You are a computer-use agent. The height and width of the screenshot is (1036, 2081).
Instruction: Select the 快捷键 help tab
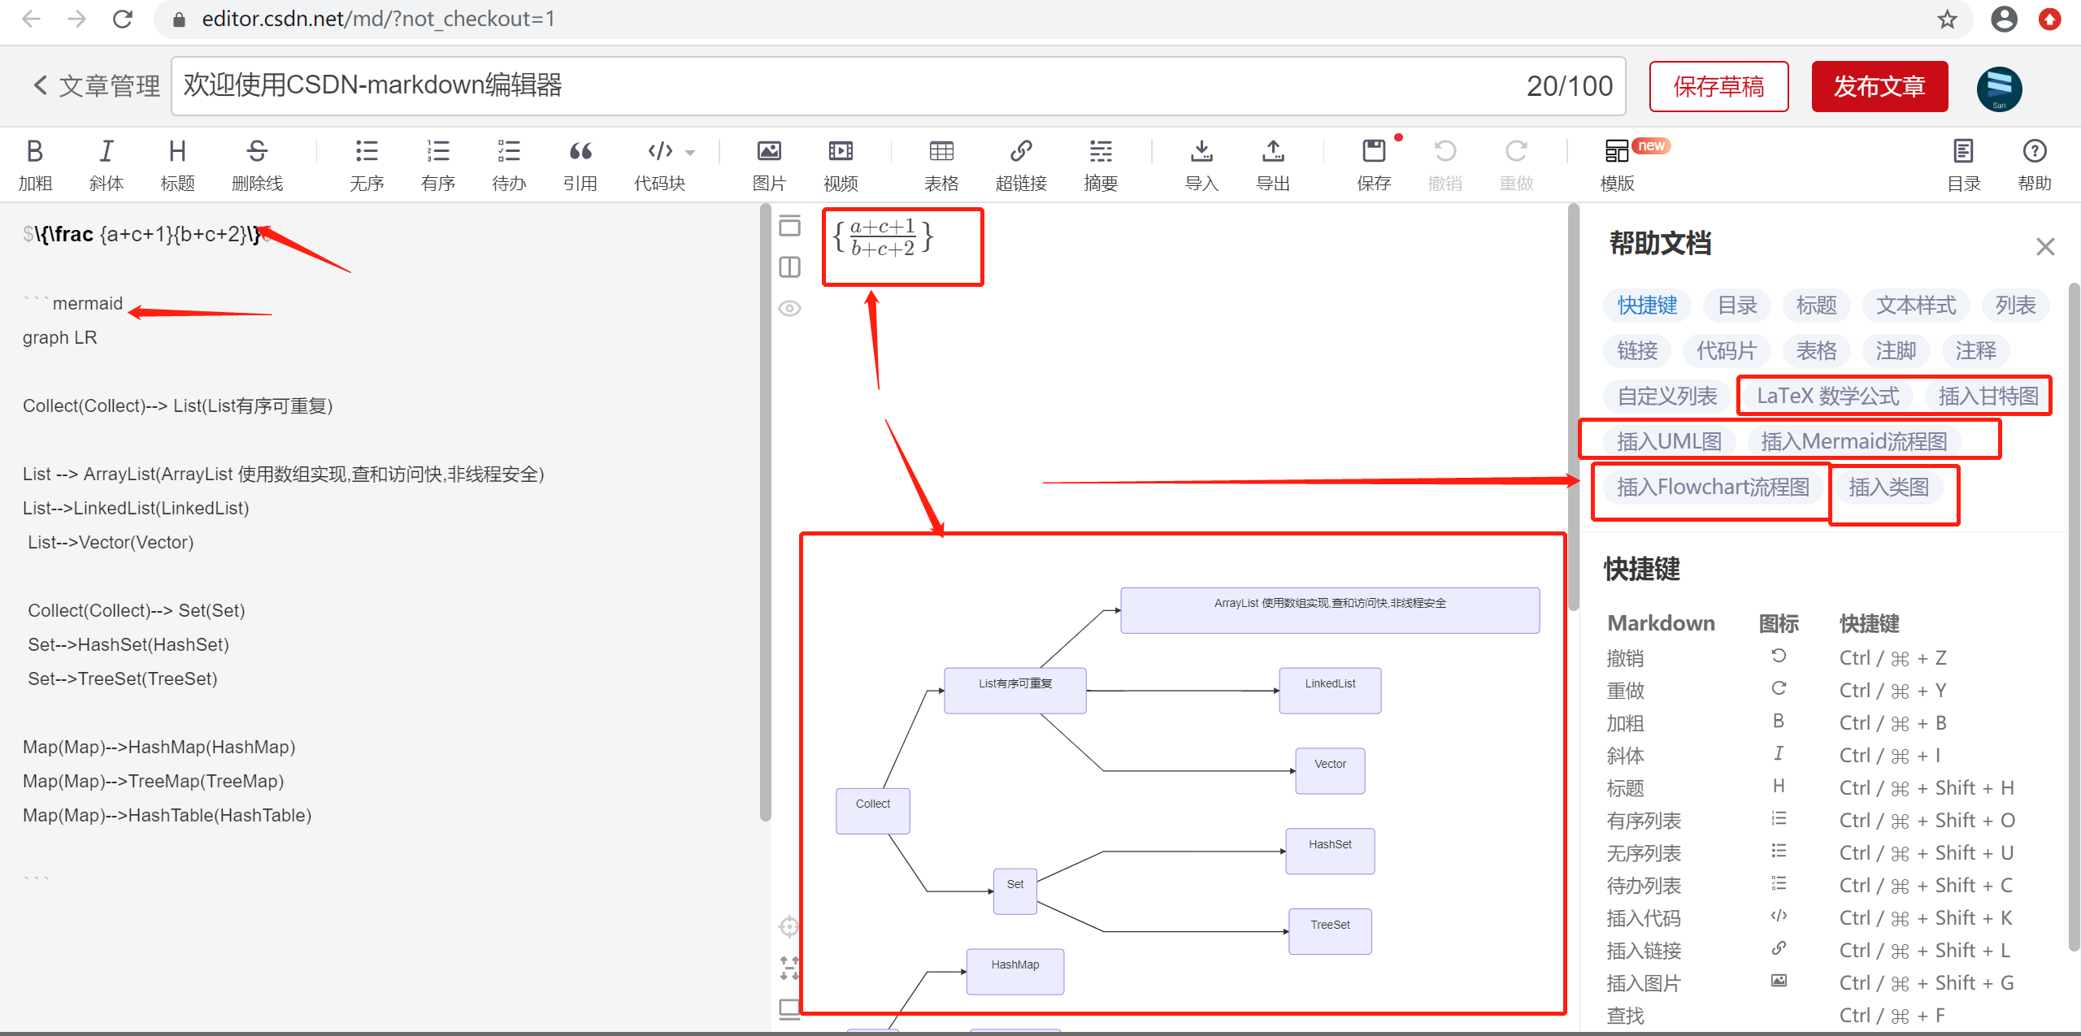pyautogui.click(x=1647, y=306)
